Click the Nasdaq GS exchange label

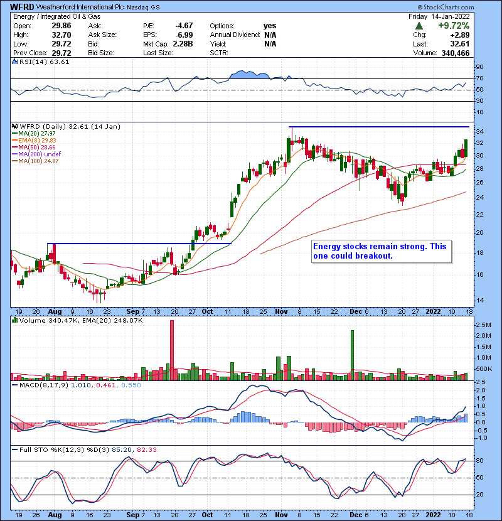[x=143, y=8]
